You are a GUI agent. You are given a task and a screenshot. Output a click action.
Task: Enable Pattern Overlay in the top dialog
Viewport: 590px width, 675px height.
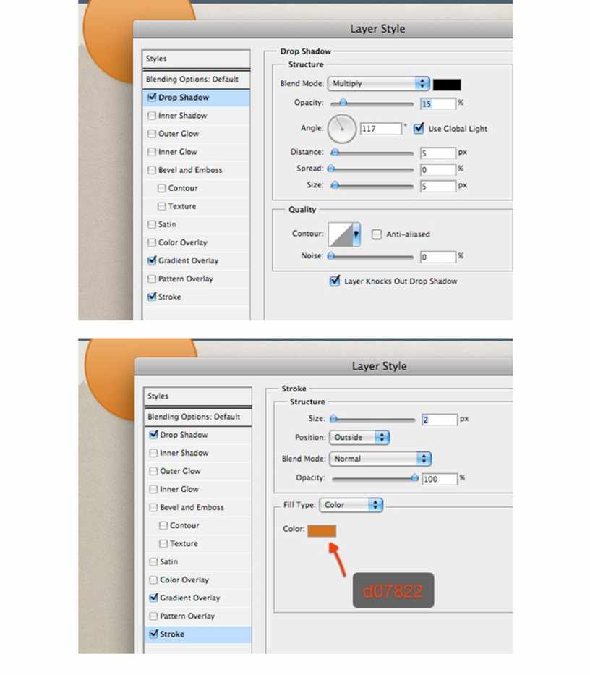(x=152, y=279)
